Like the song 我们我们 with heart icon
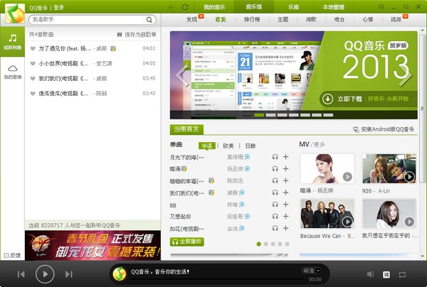 point(33,79)
